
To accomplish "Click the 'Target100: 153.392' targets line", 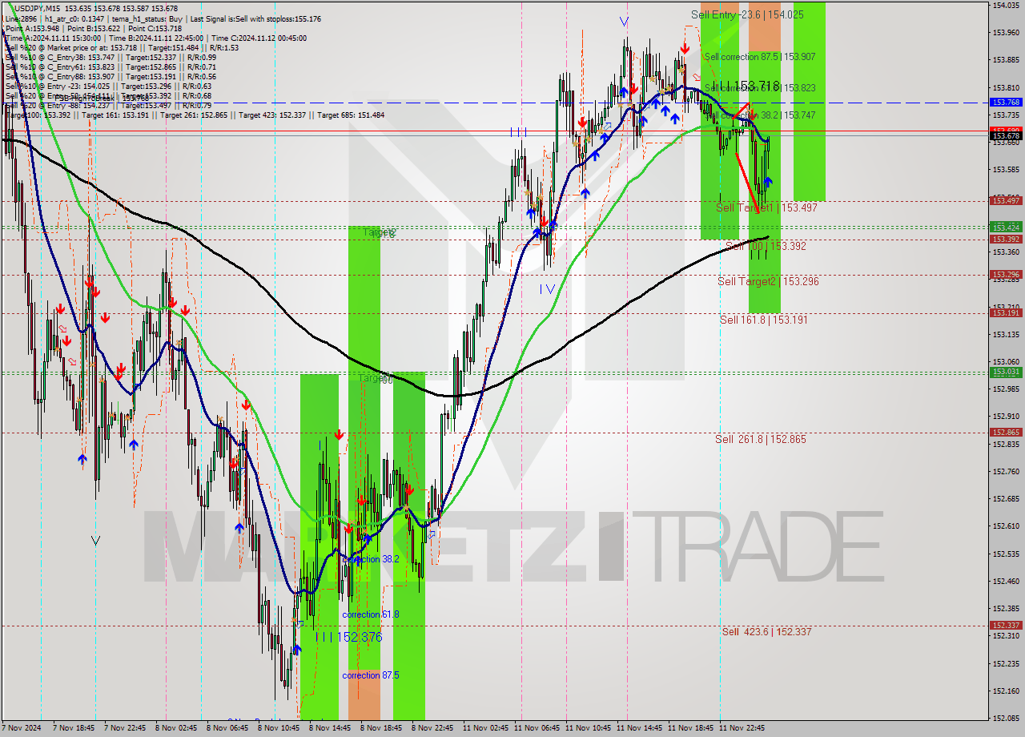I will 195,115.
